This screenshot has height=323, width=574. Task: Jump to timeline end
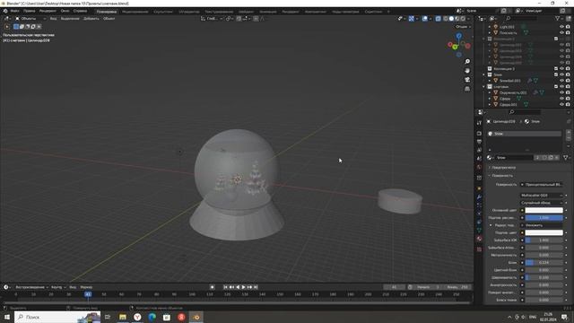pyautogui.click(x=256, y=287)
